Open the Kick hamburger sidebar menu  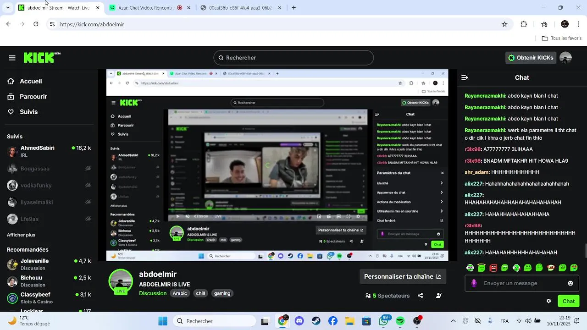12,58
